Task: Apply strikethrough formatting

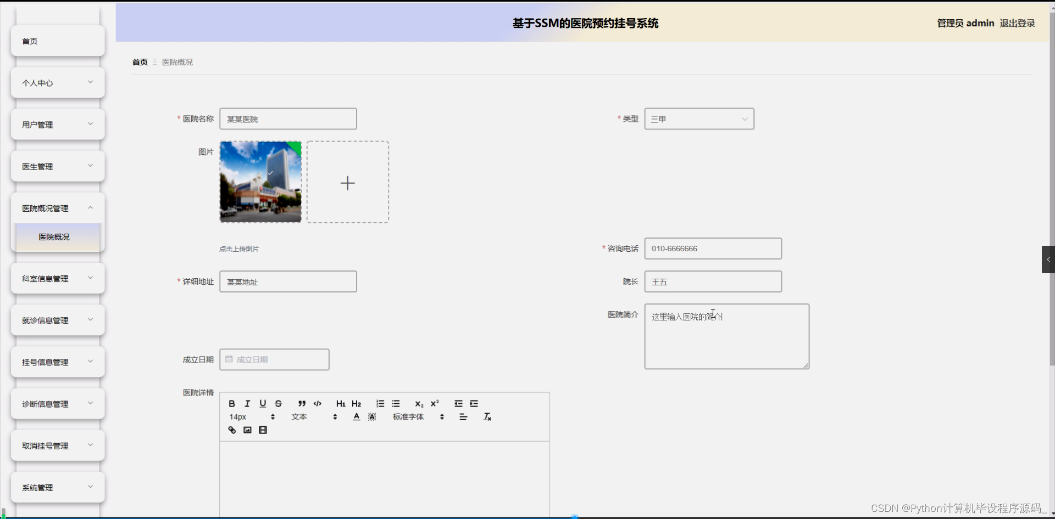Action: point(278,403)
